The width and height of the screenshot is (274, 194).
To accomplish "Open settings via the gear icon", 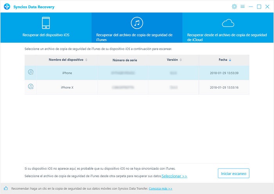I will point(234,7).
